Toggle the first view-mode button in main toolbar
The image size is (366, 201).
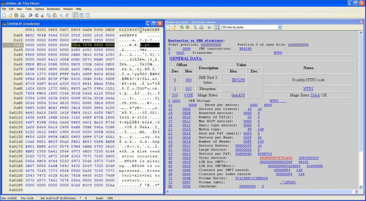pyautogui.click(x=75, y=15)
